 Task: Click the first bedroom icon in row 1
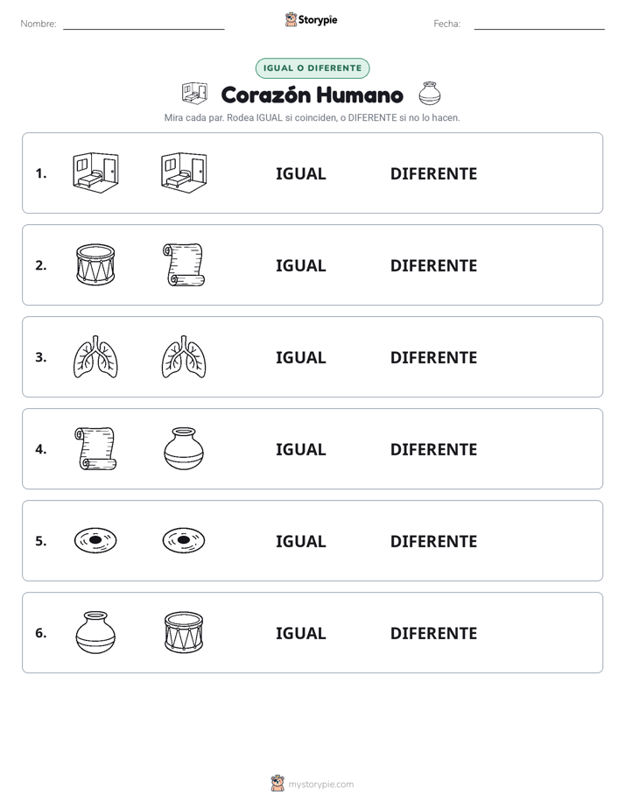(x=95, y=172)
